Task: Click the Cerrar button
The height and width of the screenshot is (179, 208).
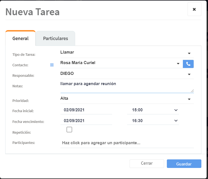Action: (x=147, y=164)
